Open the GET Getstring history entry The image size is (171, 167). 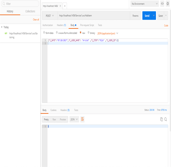21,35
